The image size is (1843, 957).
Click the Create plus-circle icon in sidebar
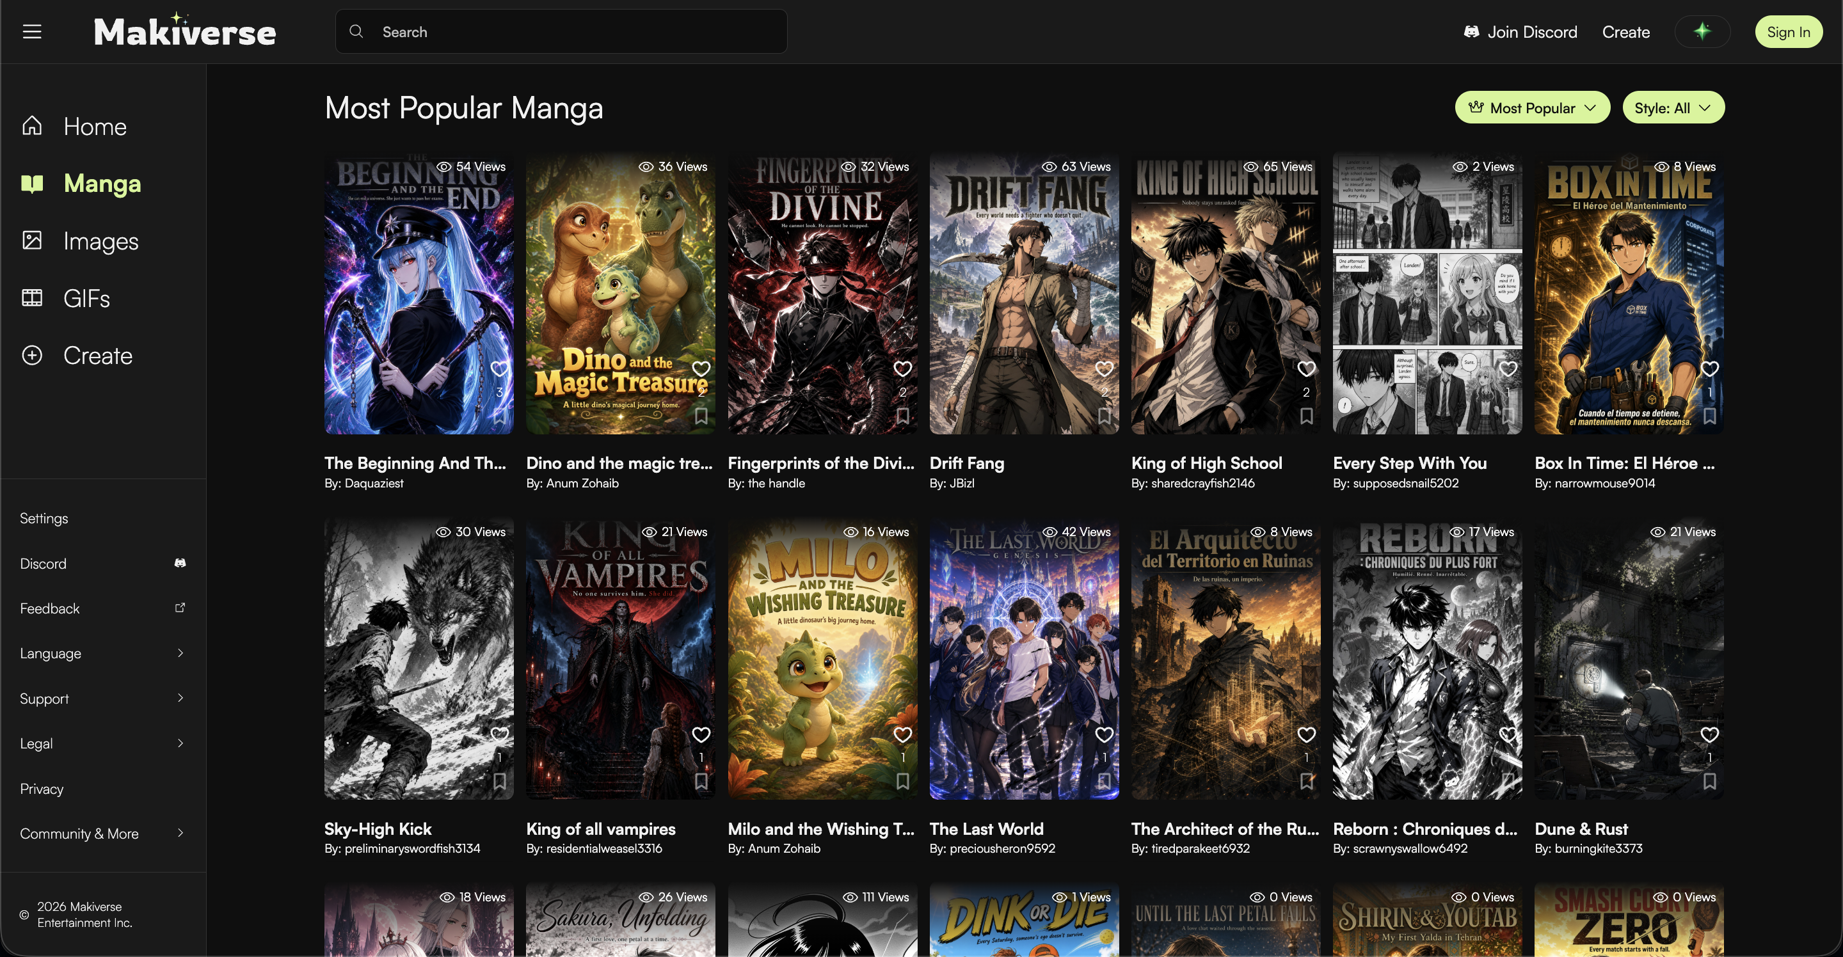click(x=32, y=356)
